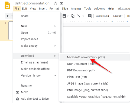This screenshot has width=130, height=103.
Task: Click the All changes saved link
Action: pos(124,8)
